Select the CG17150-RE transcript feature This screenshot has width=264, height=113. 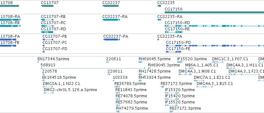coord(174,32)
